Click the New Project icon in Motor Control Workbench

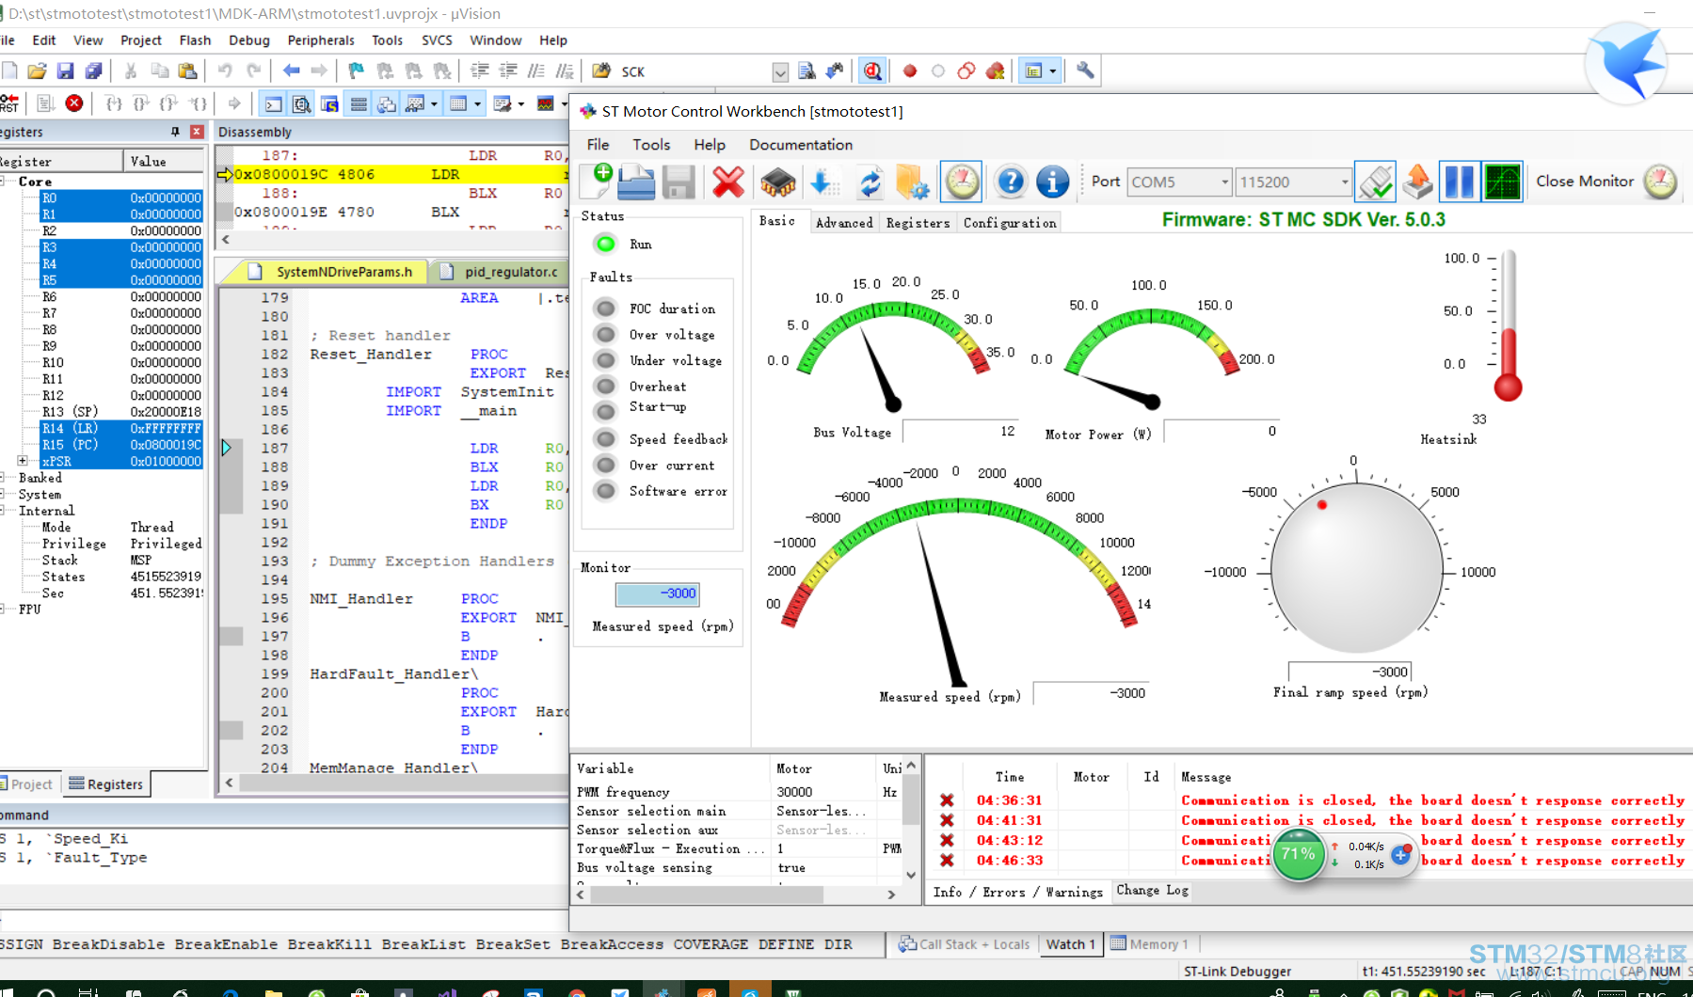pos(596,182)
